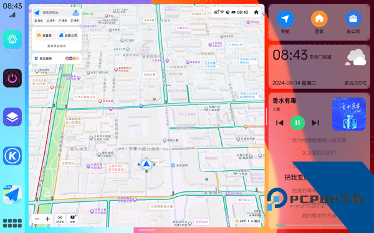Select the 北京柳斯特大厦 map label
This screenshot has height=233, width=374.
(x=161, y=206)
